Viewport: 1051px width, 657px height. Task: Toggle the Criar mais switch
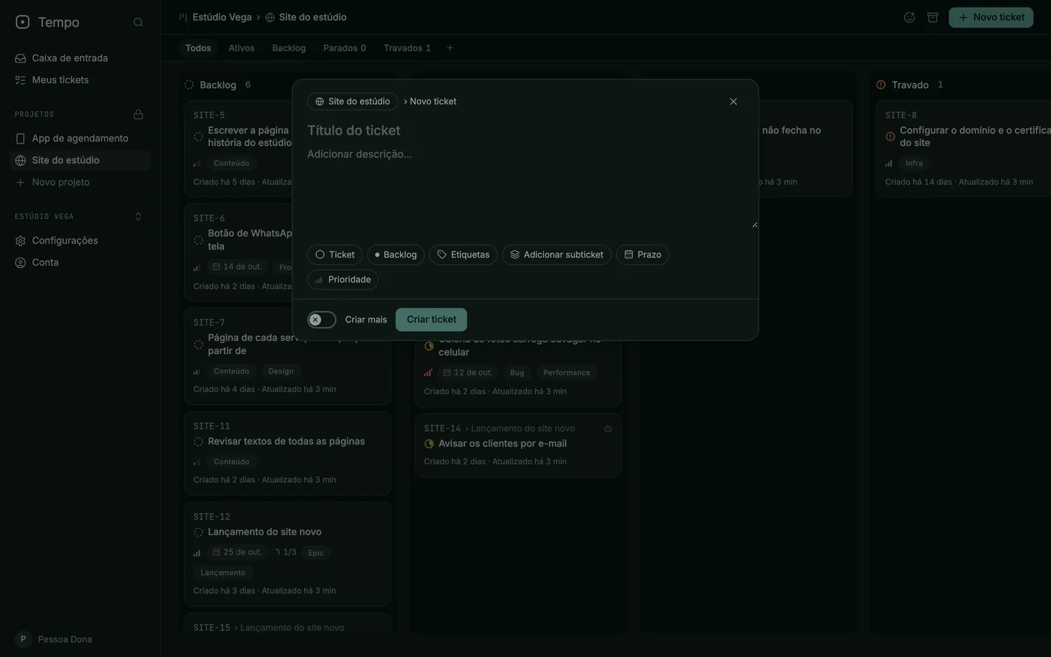tap(322, 320)
